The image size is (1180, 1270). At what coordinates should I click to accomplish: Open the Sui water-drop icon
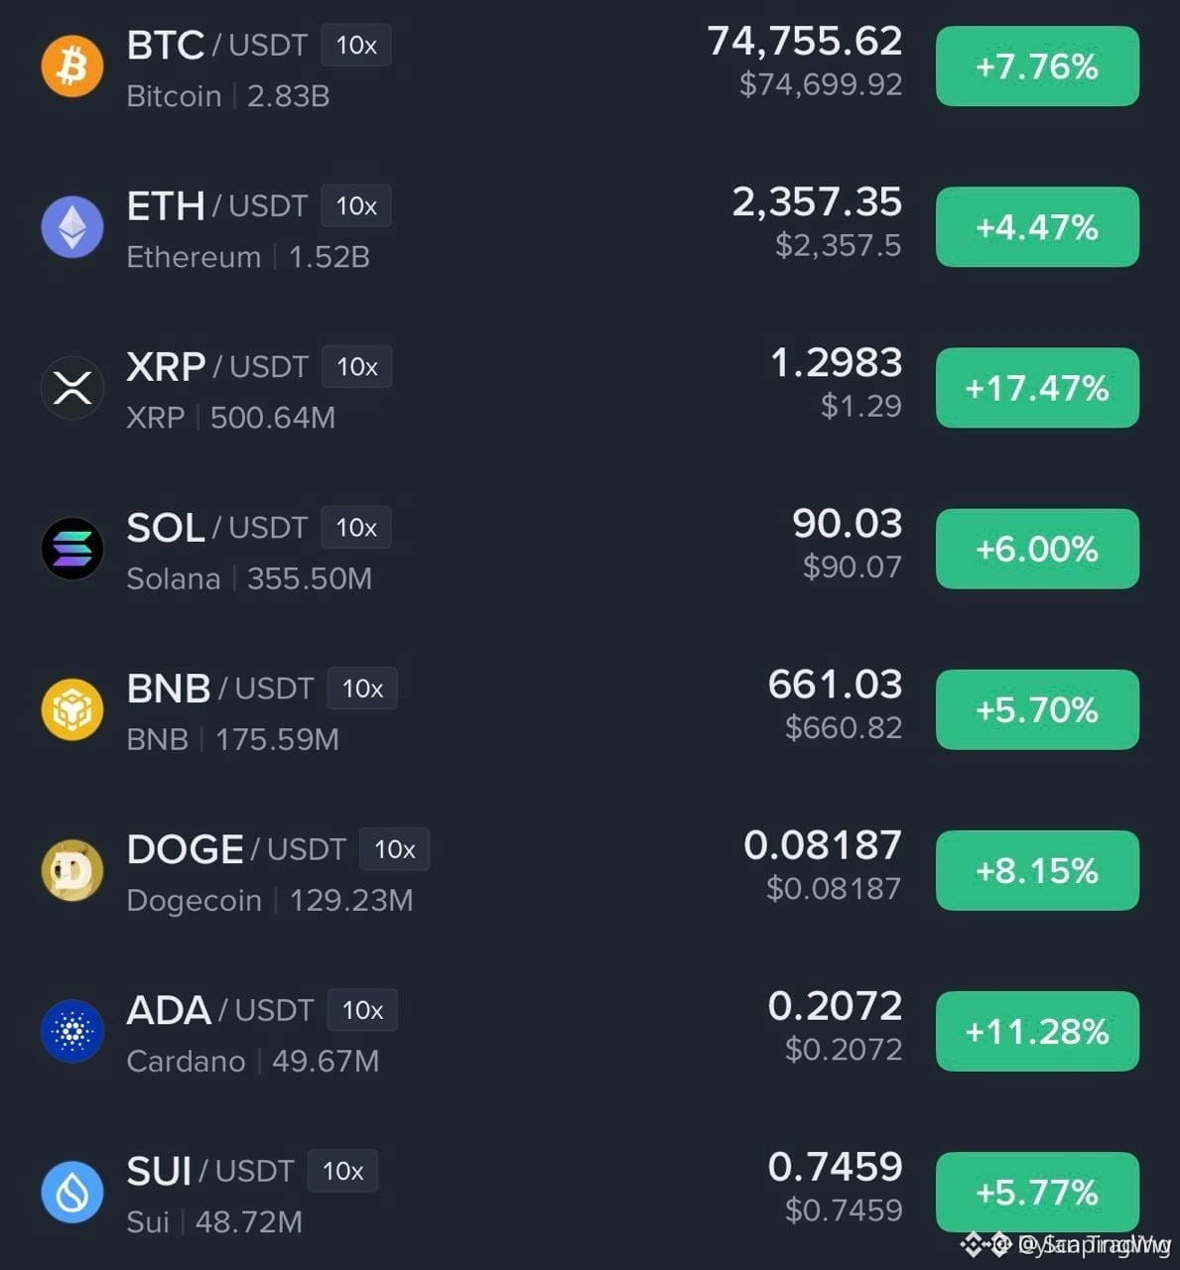[72, 1192]
